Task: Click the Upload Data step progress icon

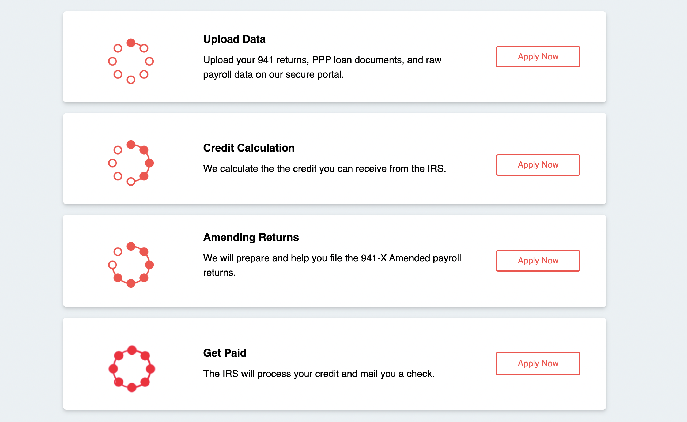Action: pyautogui.click(x=131, y=61)
